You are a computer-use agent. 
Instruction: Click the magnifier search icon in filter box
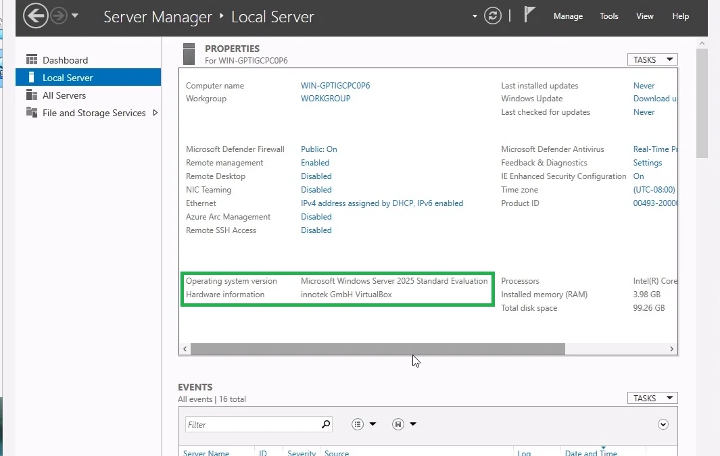[326, 424]
